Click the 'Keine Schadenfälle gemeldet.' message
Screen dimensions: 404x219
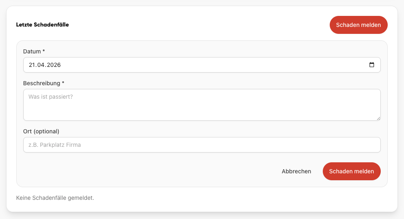[x=55, y=198]
